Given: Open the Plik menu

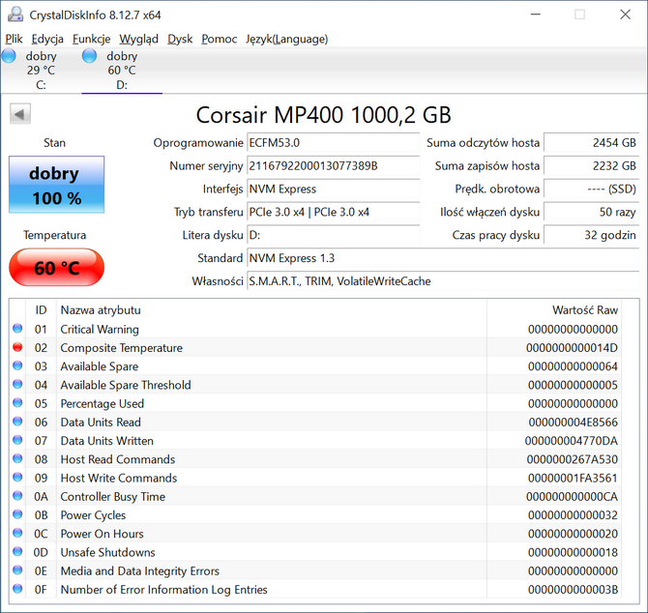Looking at the screenshot, I should point(14,39).
